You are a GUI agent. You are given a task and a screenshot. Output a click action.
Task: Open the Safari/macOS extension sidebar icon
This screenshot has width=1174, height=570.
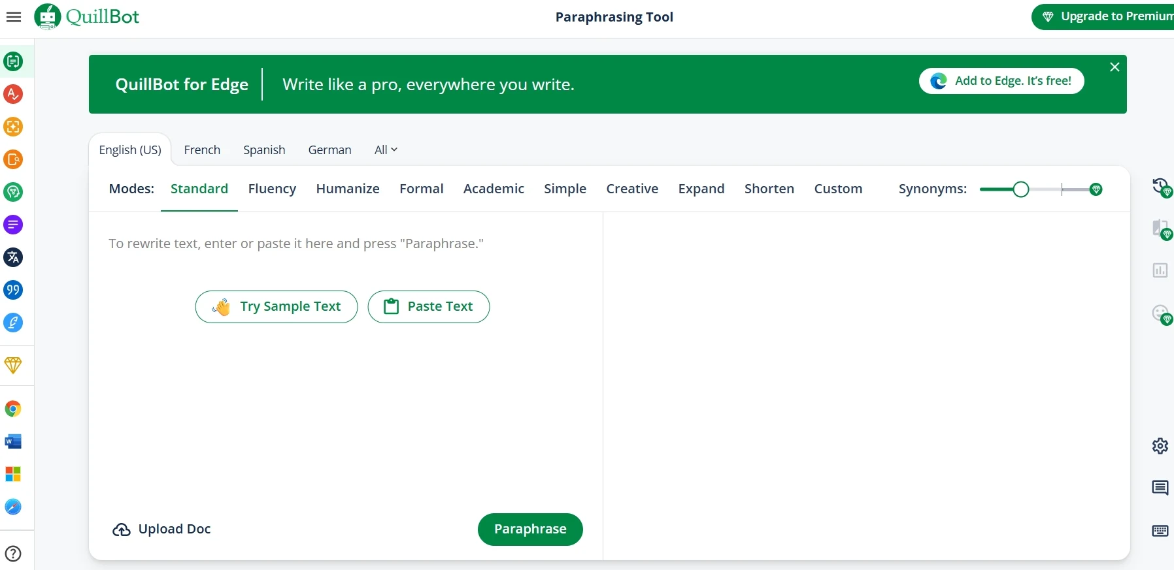(13, 507)
